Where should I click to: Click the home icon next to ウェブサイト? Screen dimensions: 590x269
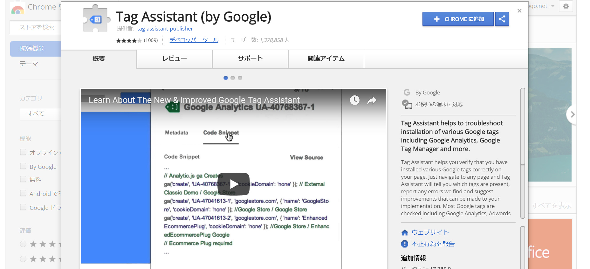click(x=405, y=232)
